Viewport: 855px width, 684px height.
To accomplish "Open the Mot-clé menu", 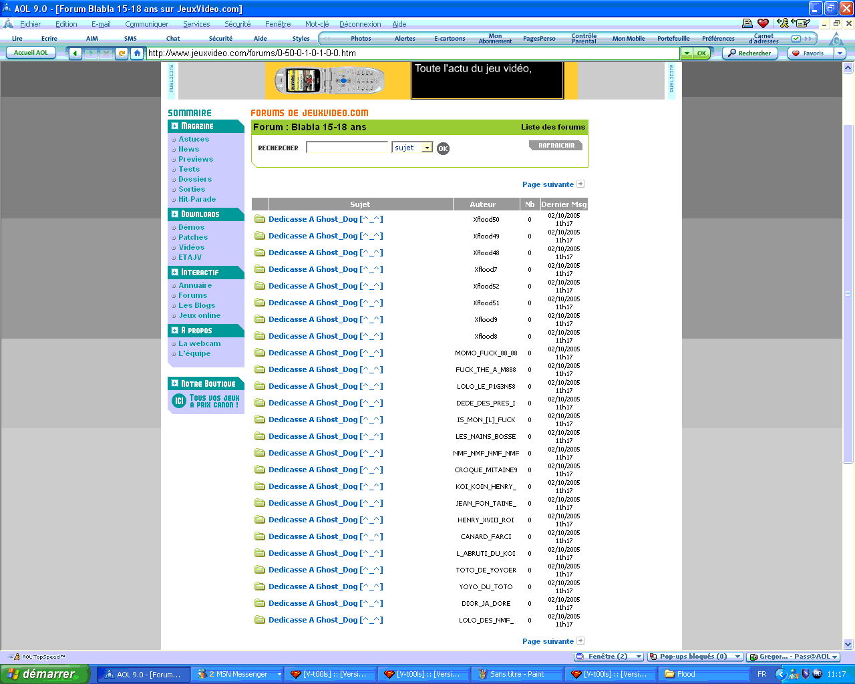I will pos(317,24).
